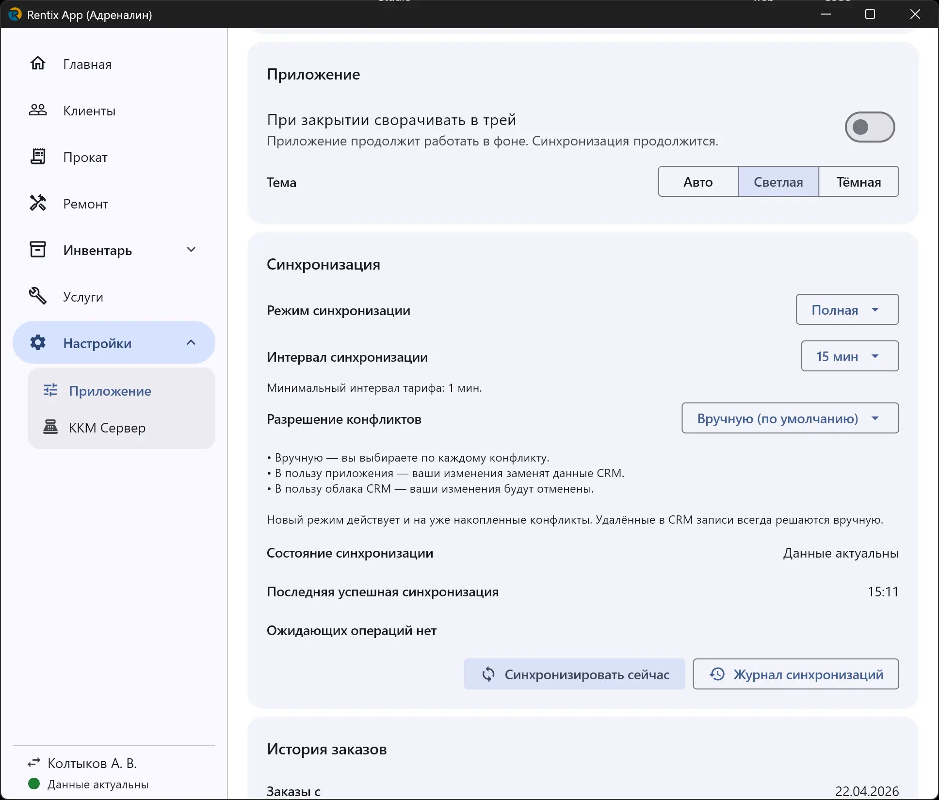Click the Данные актуальны sync state value

(841, 553)
